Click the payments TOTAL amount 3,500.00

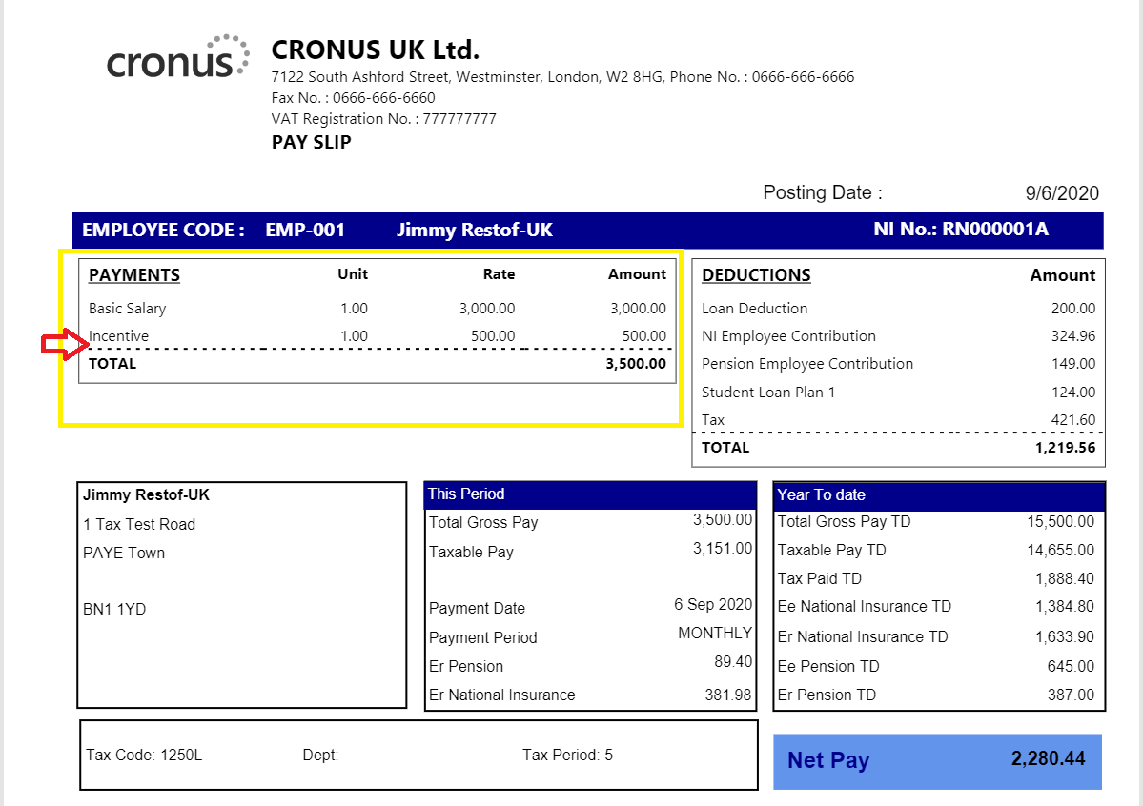tap(636, 364)
